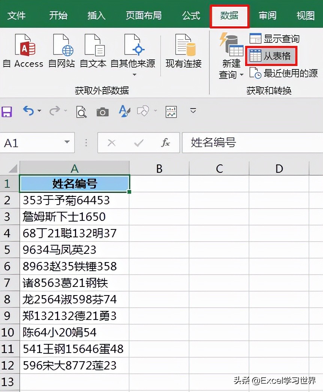The image size is (323, 392).
Task: Select row 5 header
Action: 9,250
